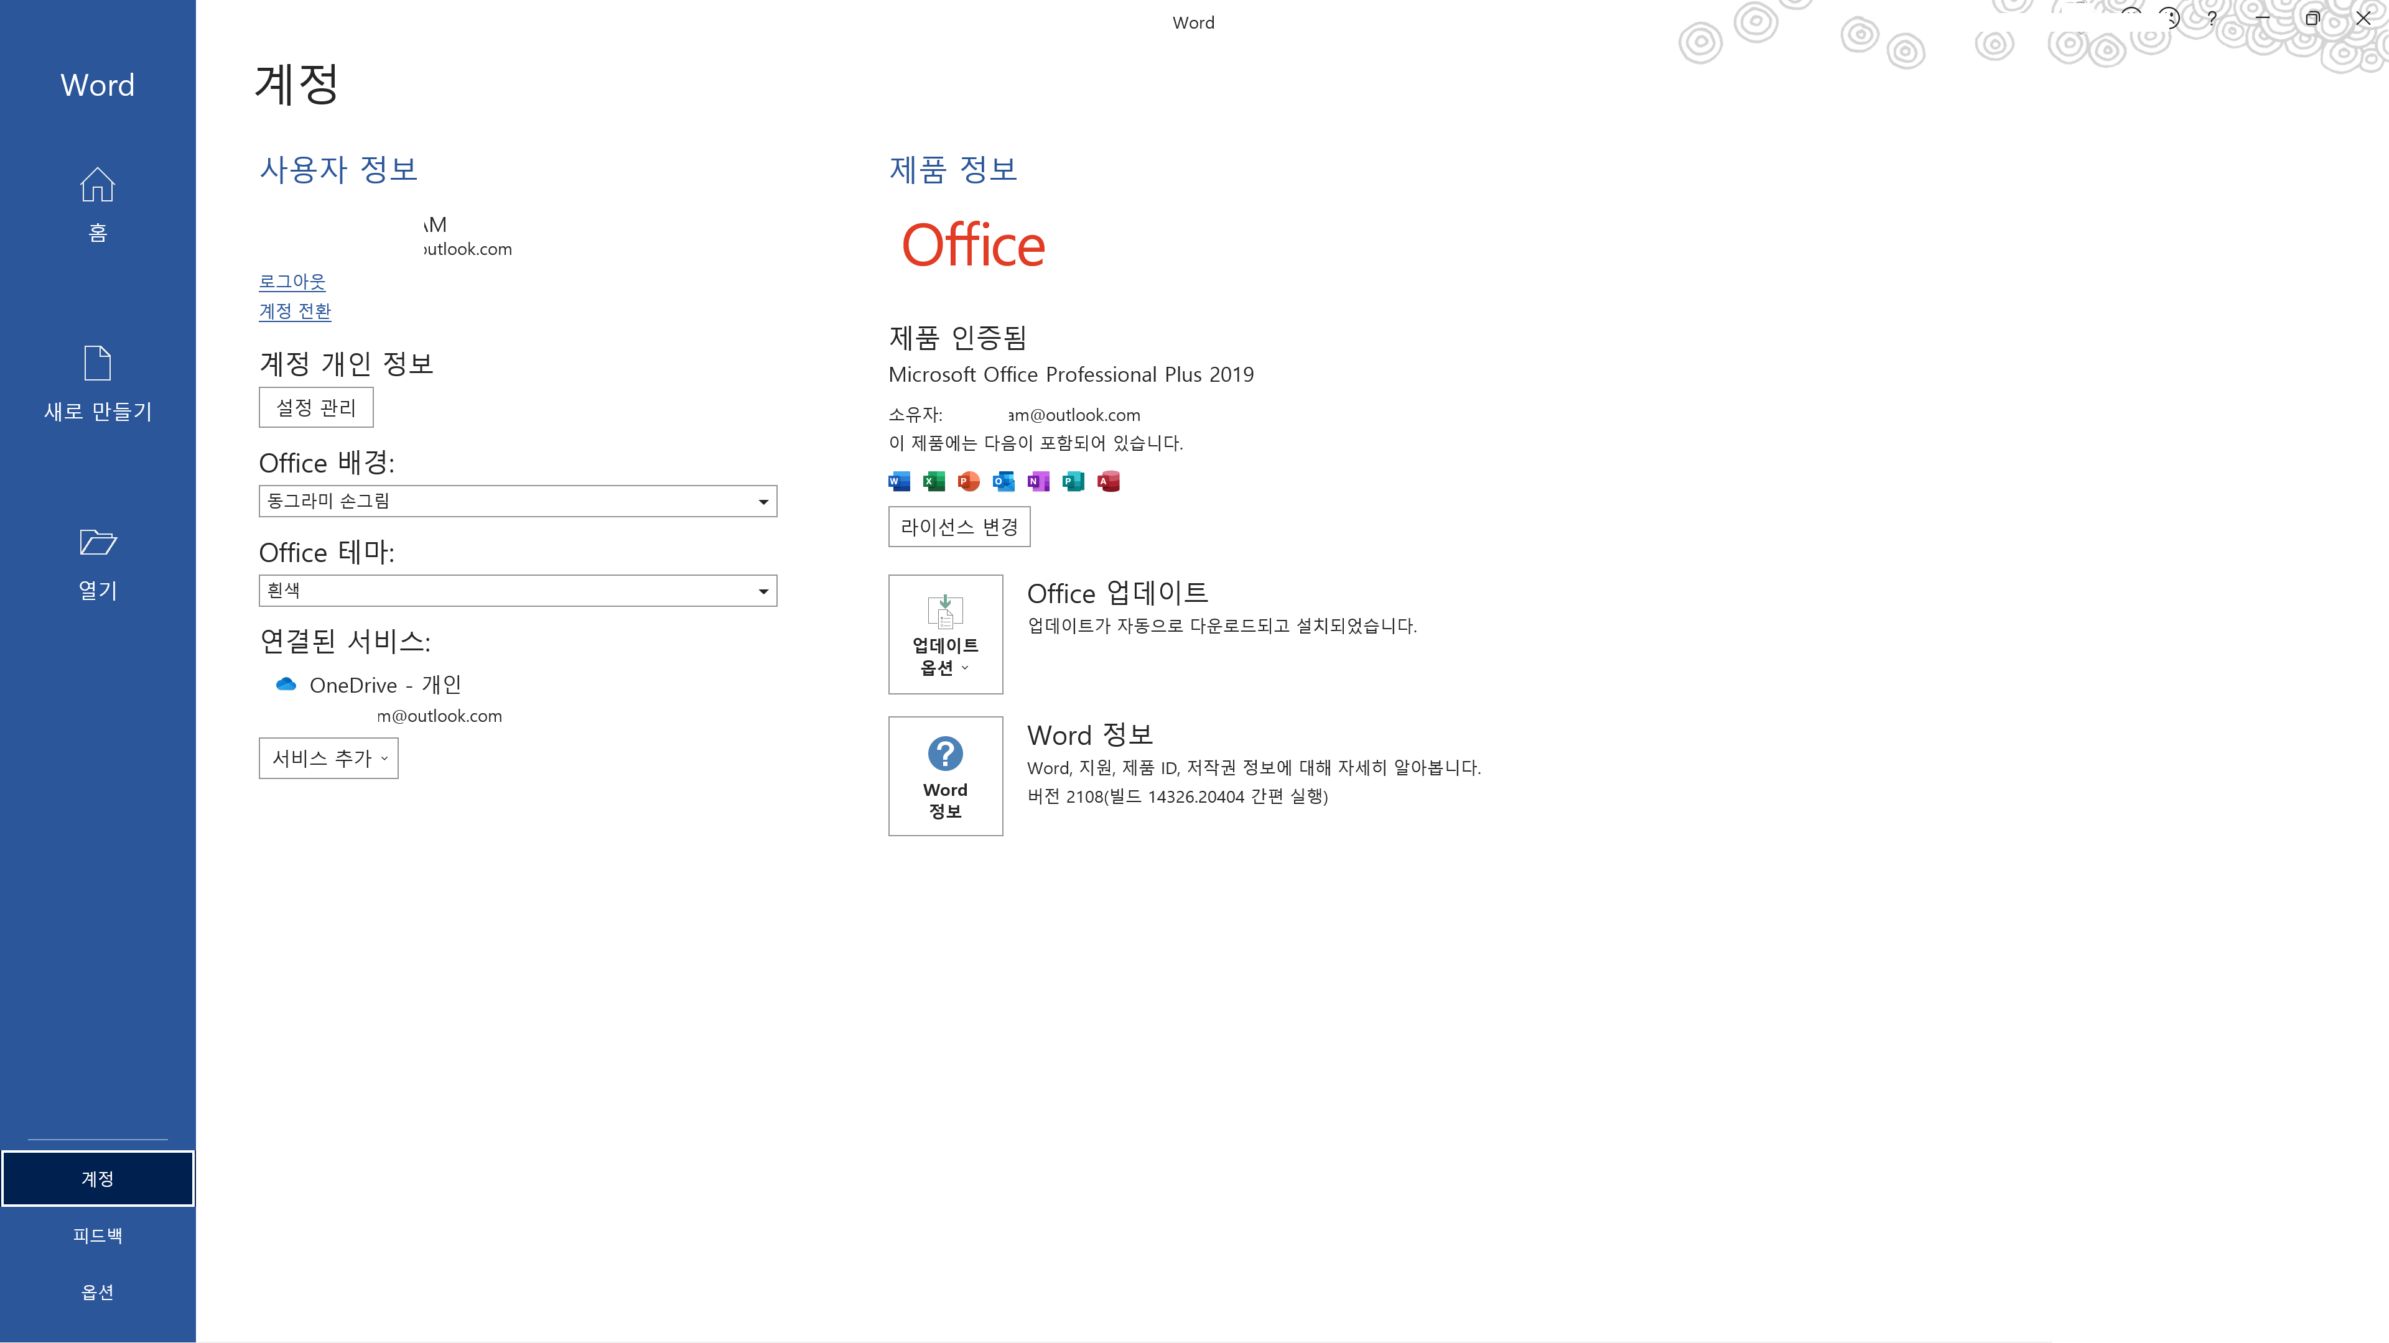The height and width of the screenshot is (1343, 2389).
Task: Select New document (새로 만들기) in sidebar
Action: tap(98, 384)
